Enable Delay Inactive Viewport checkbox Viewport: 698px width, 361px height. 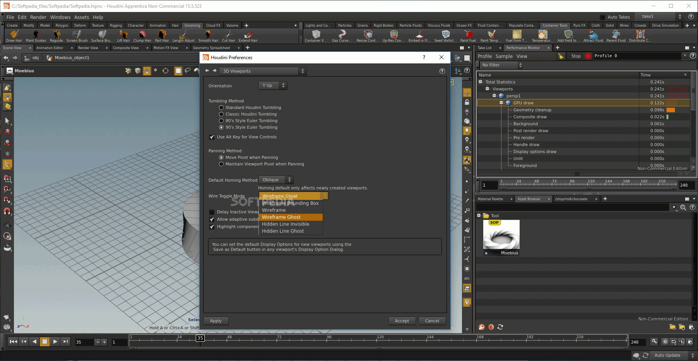[212, 212]
